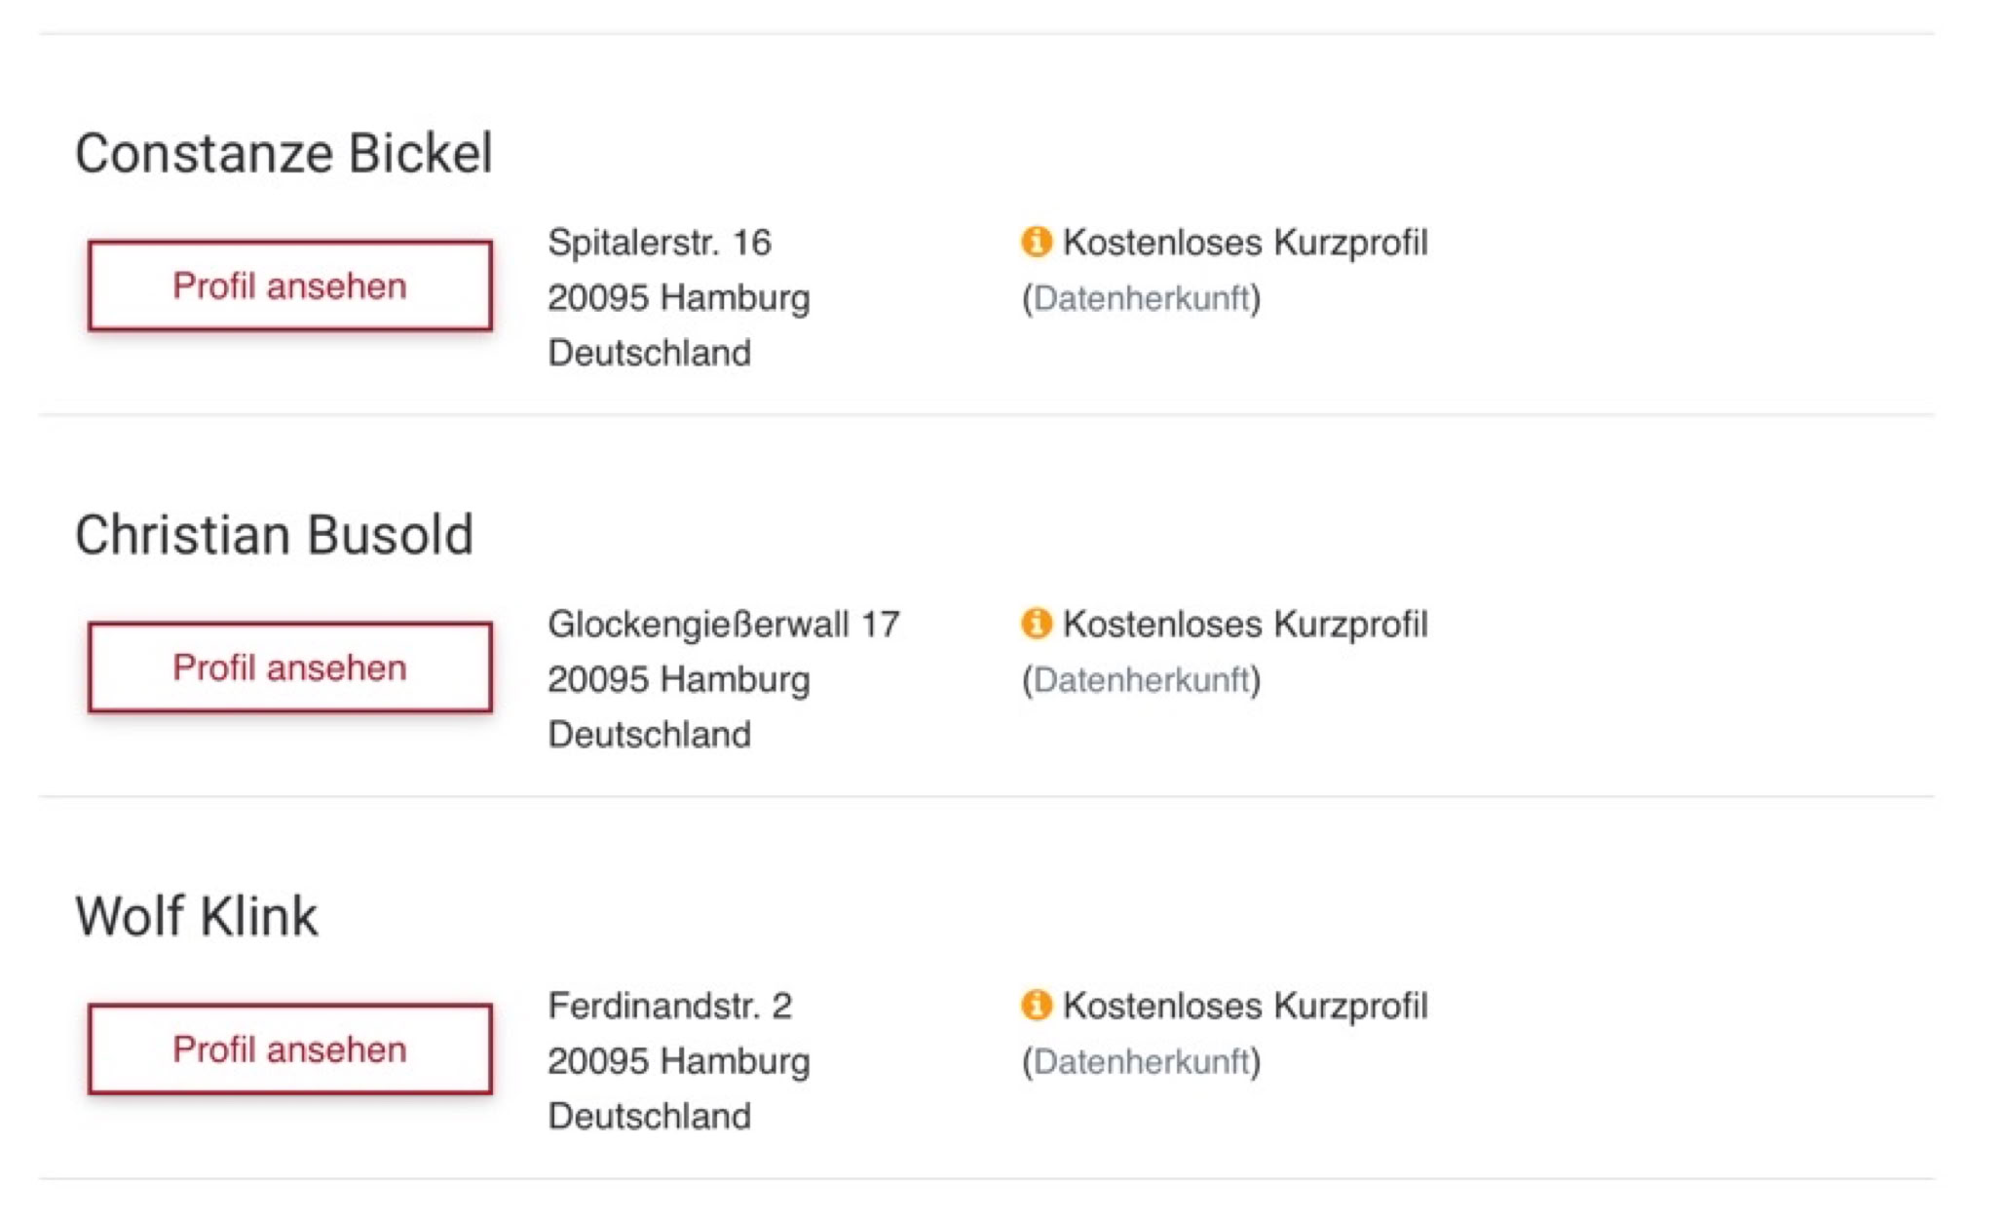This screenshot has height=1220, width=2005.
Task: Click 20095 Hamburg under Spitalerstr. 16
Action: click(x=678, y=297)
